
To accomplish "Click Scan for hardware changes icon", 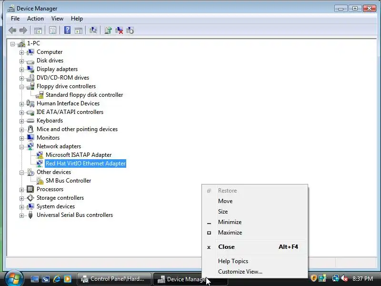I will [93, 30].
